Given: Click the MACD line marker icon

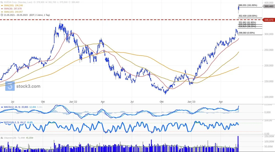Looking at the screenshot, I should [x=2, y=107].
